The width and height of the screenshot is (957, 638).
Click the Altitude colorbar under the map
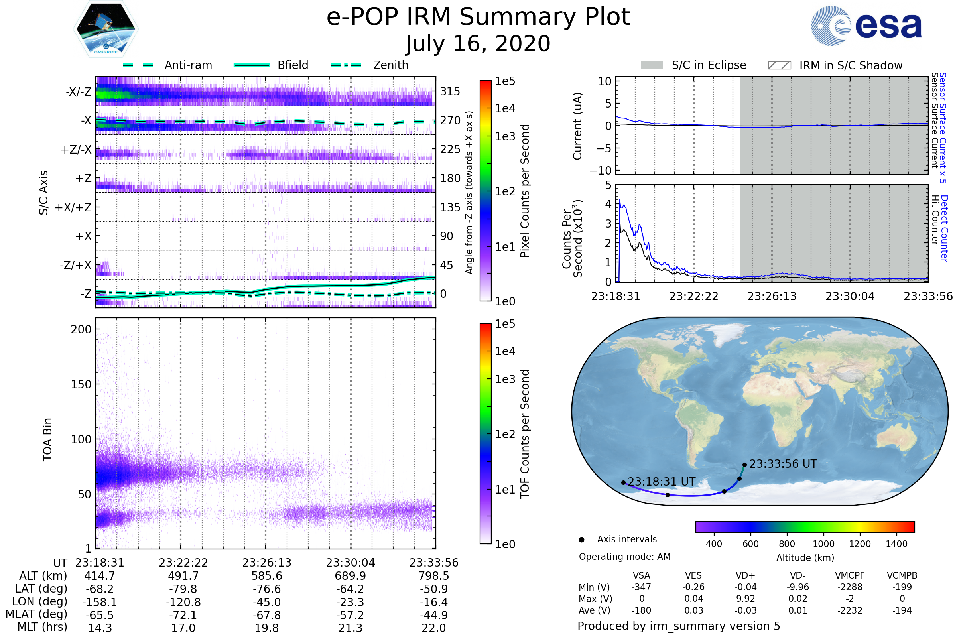pos(805,526)
